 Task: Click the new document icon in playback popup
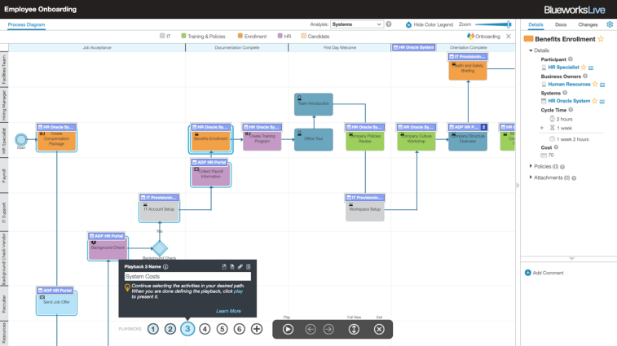[224, 266]
